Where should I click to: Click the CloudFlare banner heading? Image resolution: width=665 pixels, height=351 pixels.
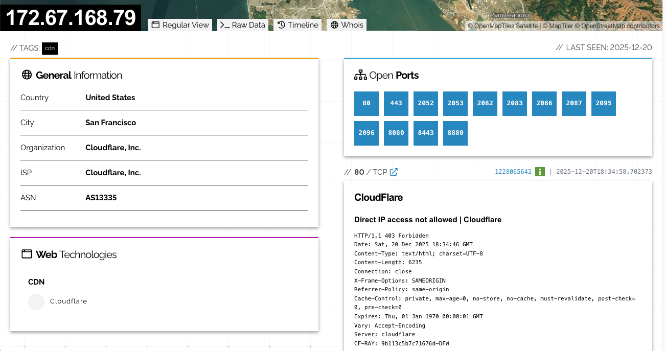379,197
